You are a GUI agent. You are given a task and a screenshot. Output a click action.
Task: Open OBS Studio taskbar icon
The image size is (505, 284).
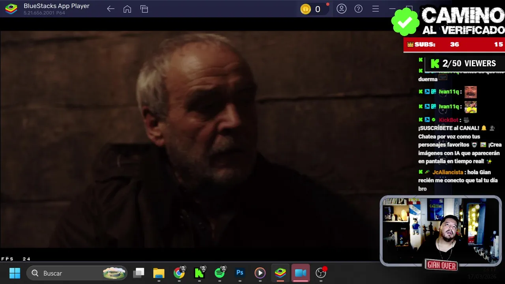coord(321,272)
